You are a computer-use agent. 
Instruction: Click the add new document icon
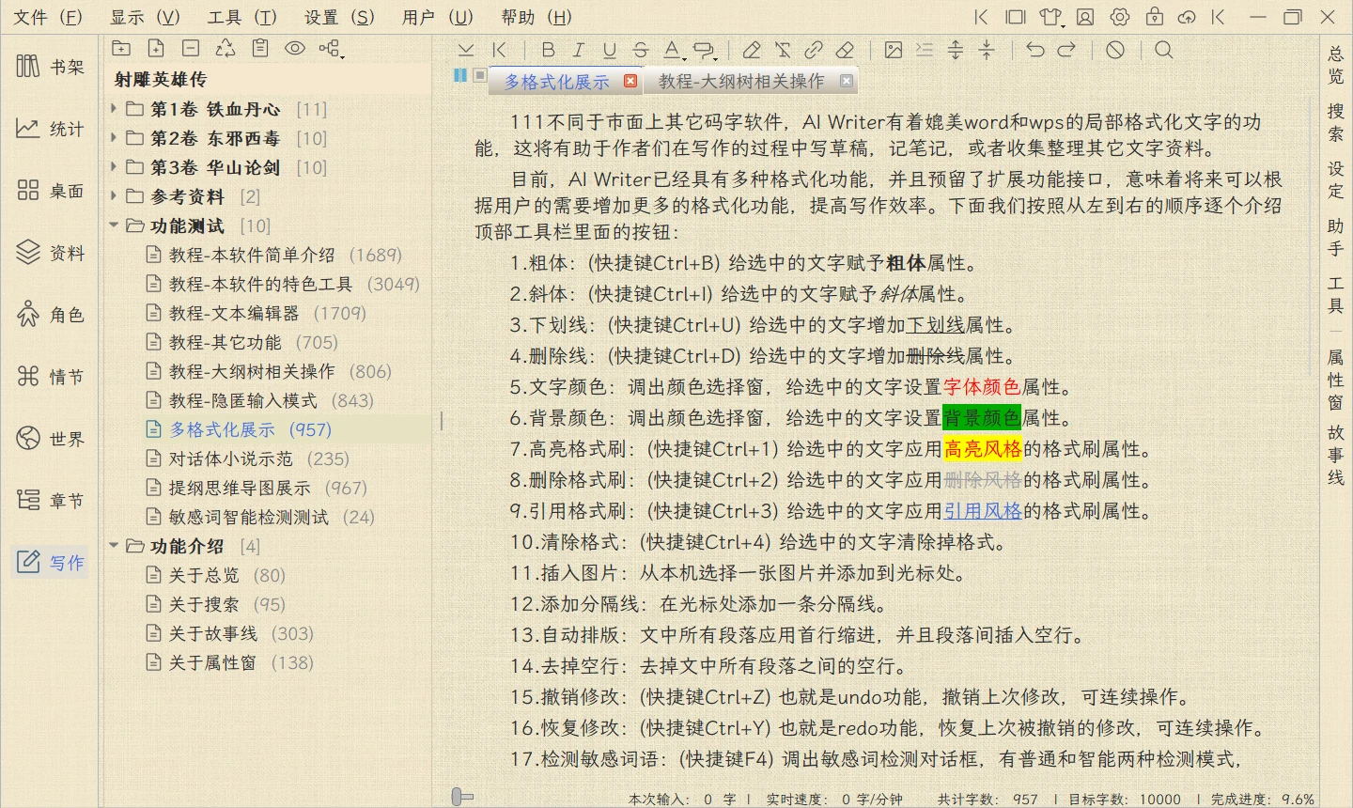point(156,49)
